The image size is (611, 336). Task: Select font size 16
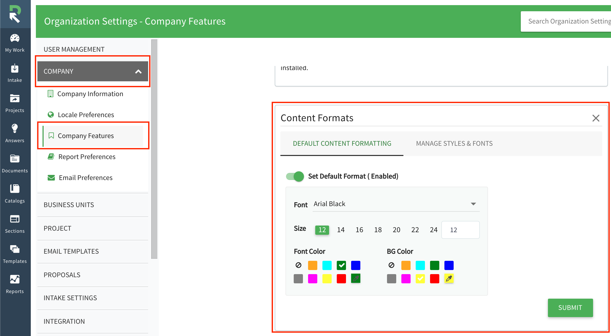pyautogui.click(x=359, y=230)
